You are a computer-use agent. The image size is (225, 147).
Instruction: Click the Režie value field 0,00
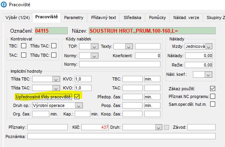[199, 65]
